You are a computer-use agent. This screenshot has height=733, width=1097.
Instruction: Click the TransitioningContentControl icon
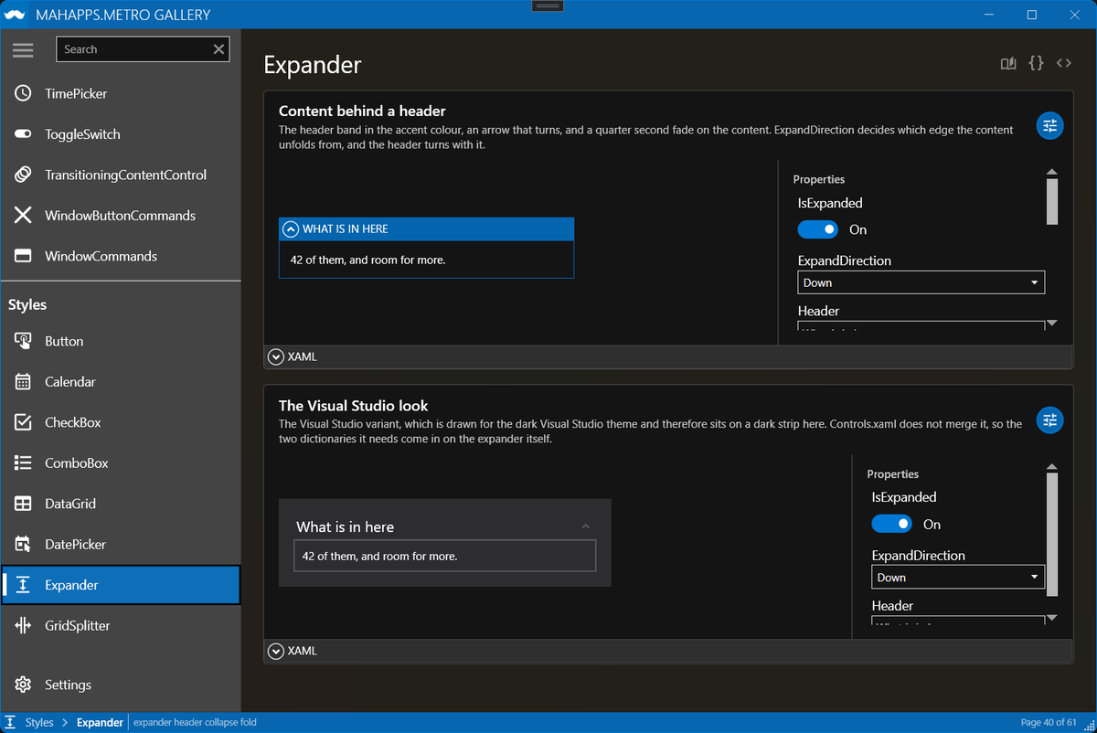click(23, 175)
